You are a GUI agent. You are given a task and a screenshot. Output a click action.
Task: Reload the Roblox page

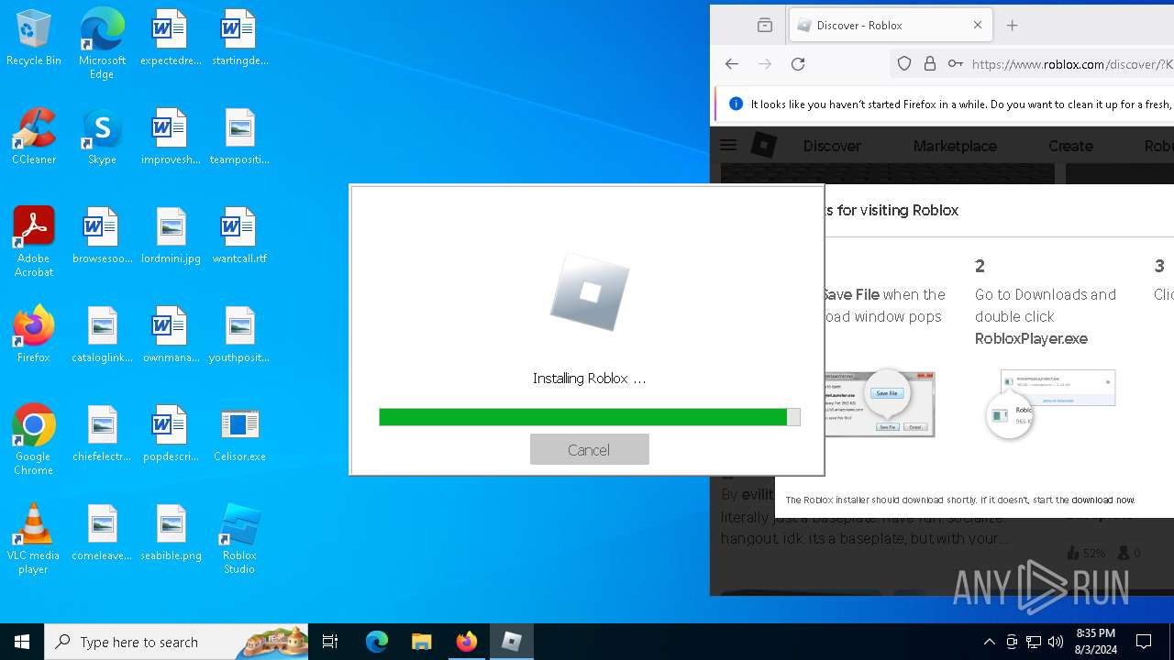pyautogui.click(x=798, y=64)
